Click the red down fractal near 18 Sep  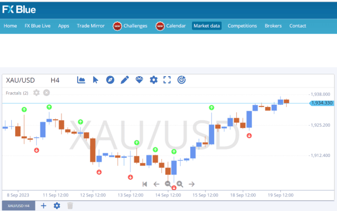coord(249,135)
